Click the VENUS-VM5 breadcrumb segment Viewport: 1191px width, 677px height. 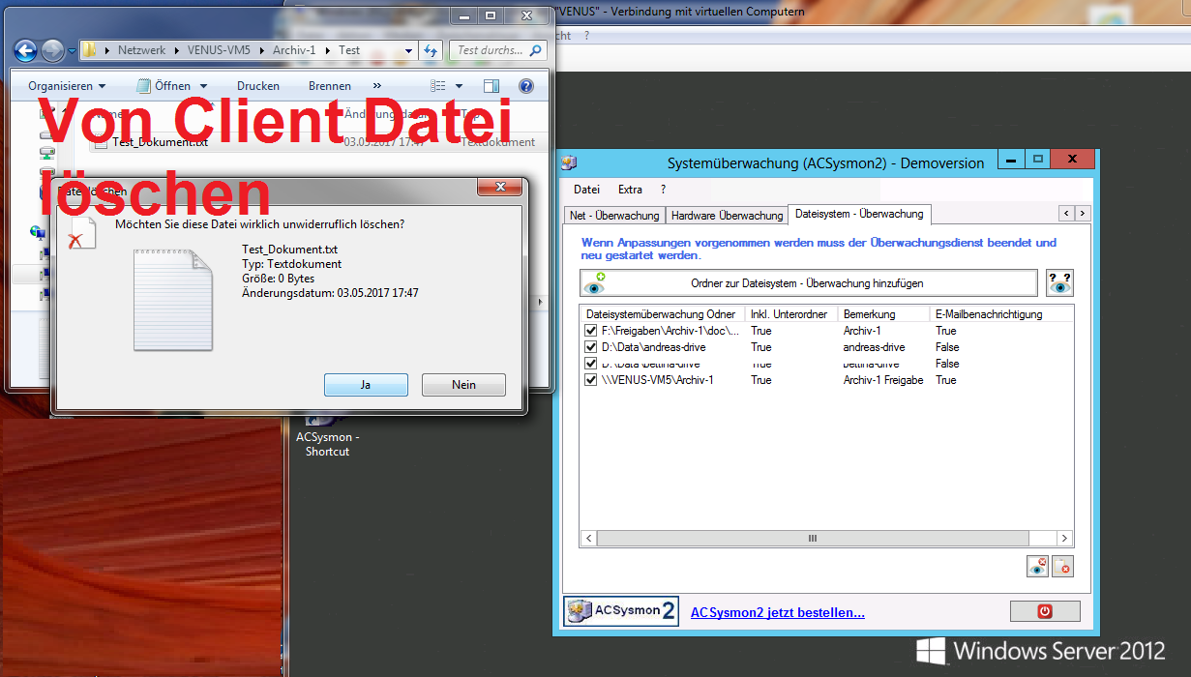(218, 50)
